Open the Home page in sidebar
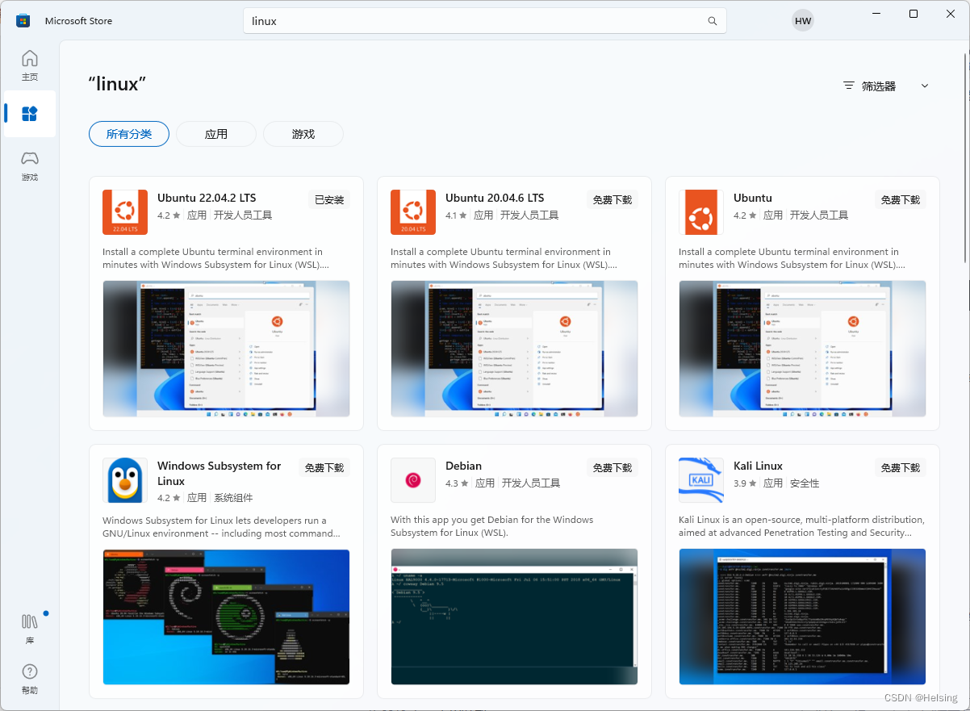This screenshot has height=711, width=970. click(x=30, y=65)
